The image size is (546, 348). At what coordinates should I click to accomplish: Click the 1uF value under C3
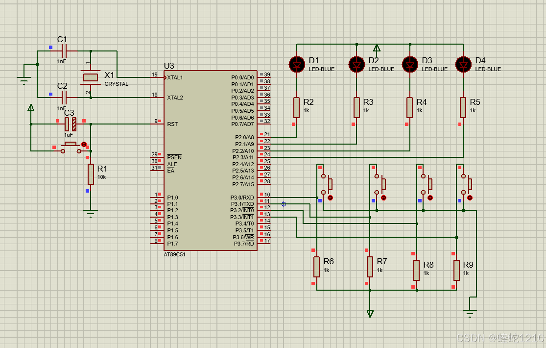pos(68,135)
